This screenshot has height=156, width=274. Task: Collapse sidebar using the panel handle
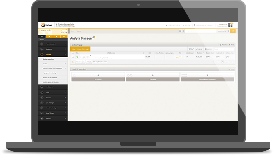tap(69, 31)
